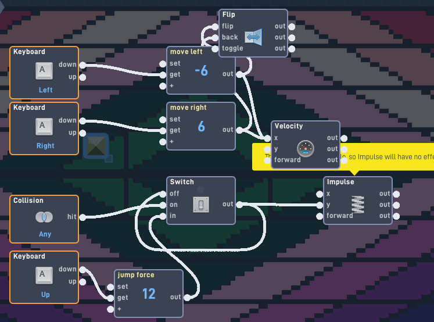Viewport: 434px width, 322px height.
Task: Click the yellow Impulse warning tooltip
Action: 388,157
